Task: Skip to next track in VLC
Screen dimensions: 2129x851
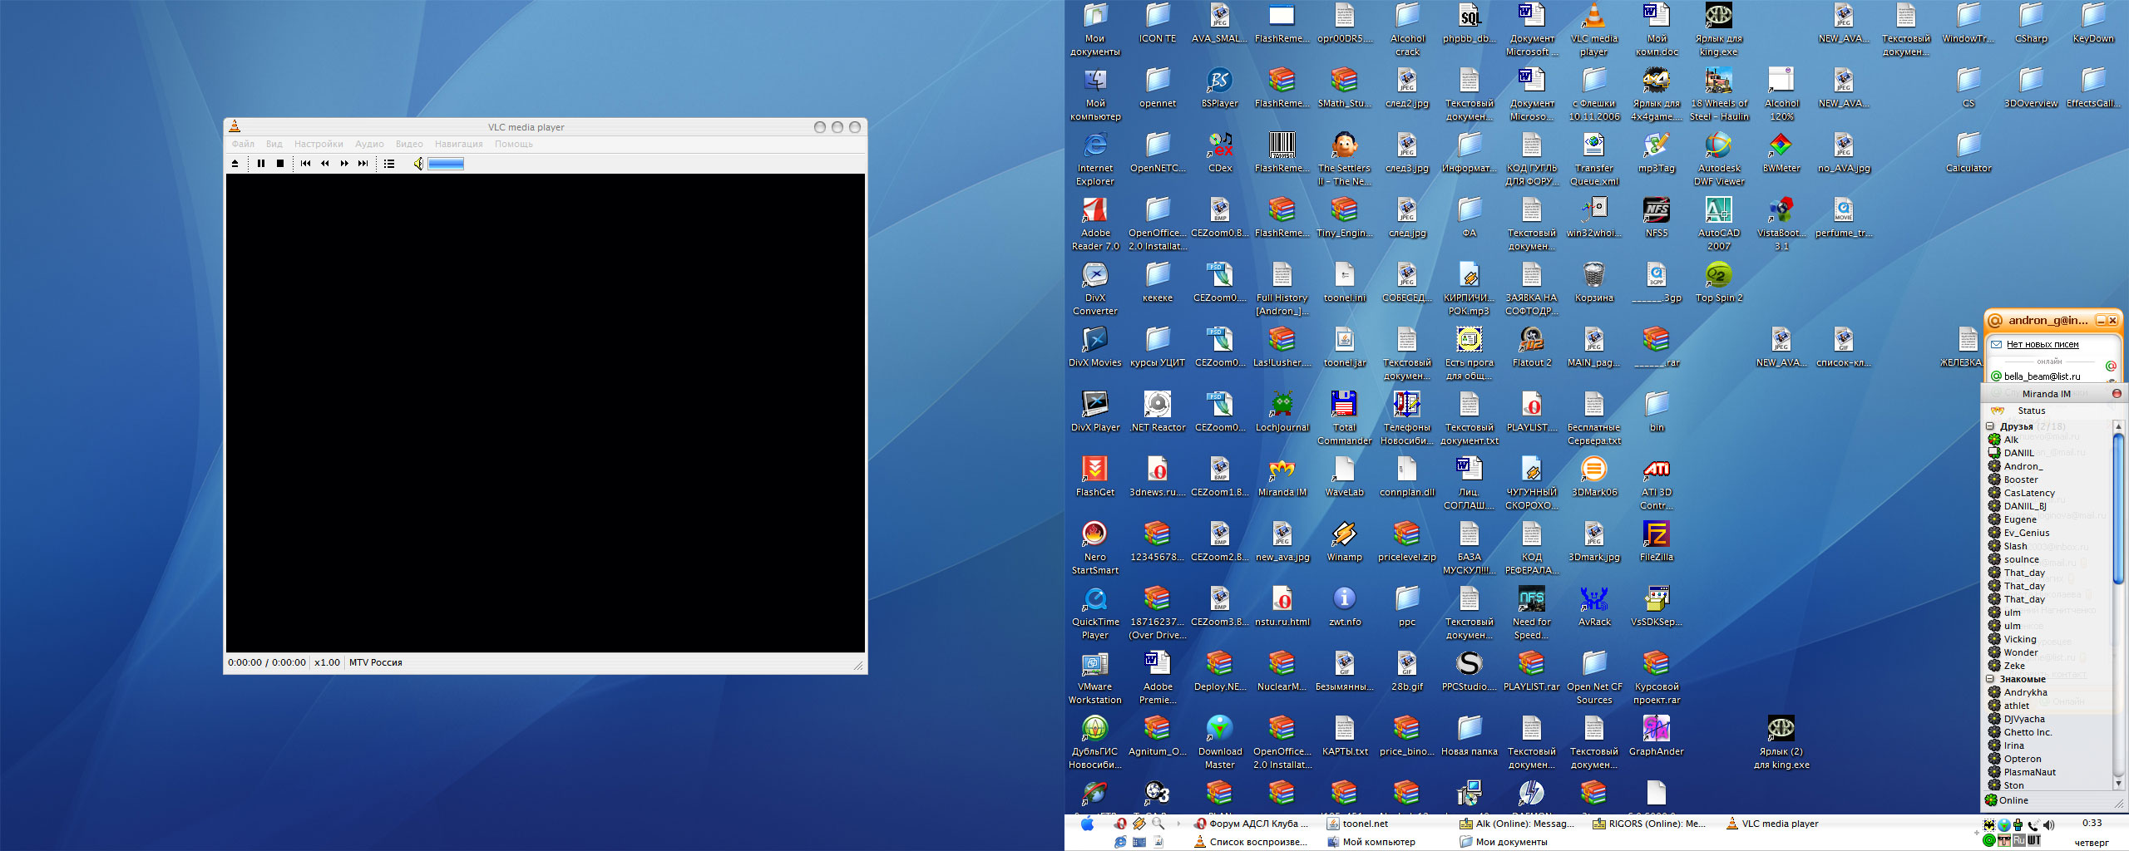Action: coord(363,164)
